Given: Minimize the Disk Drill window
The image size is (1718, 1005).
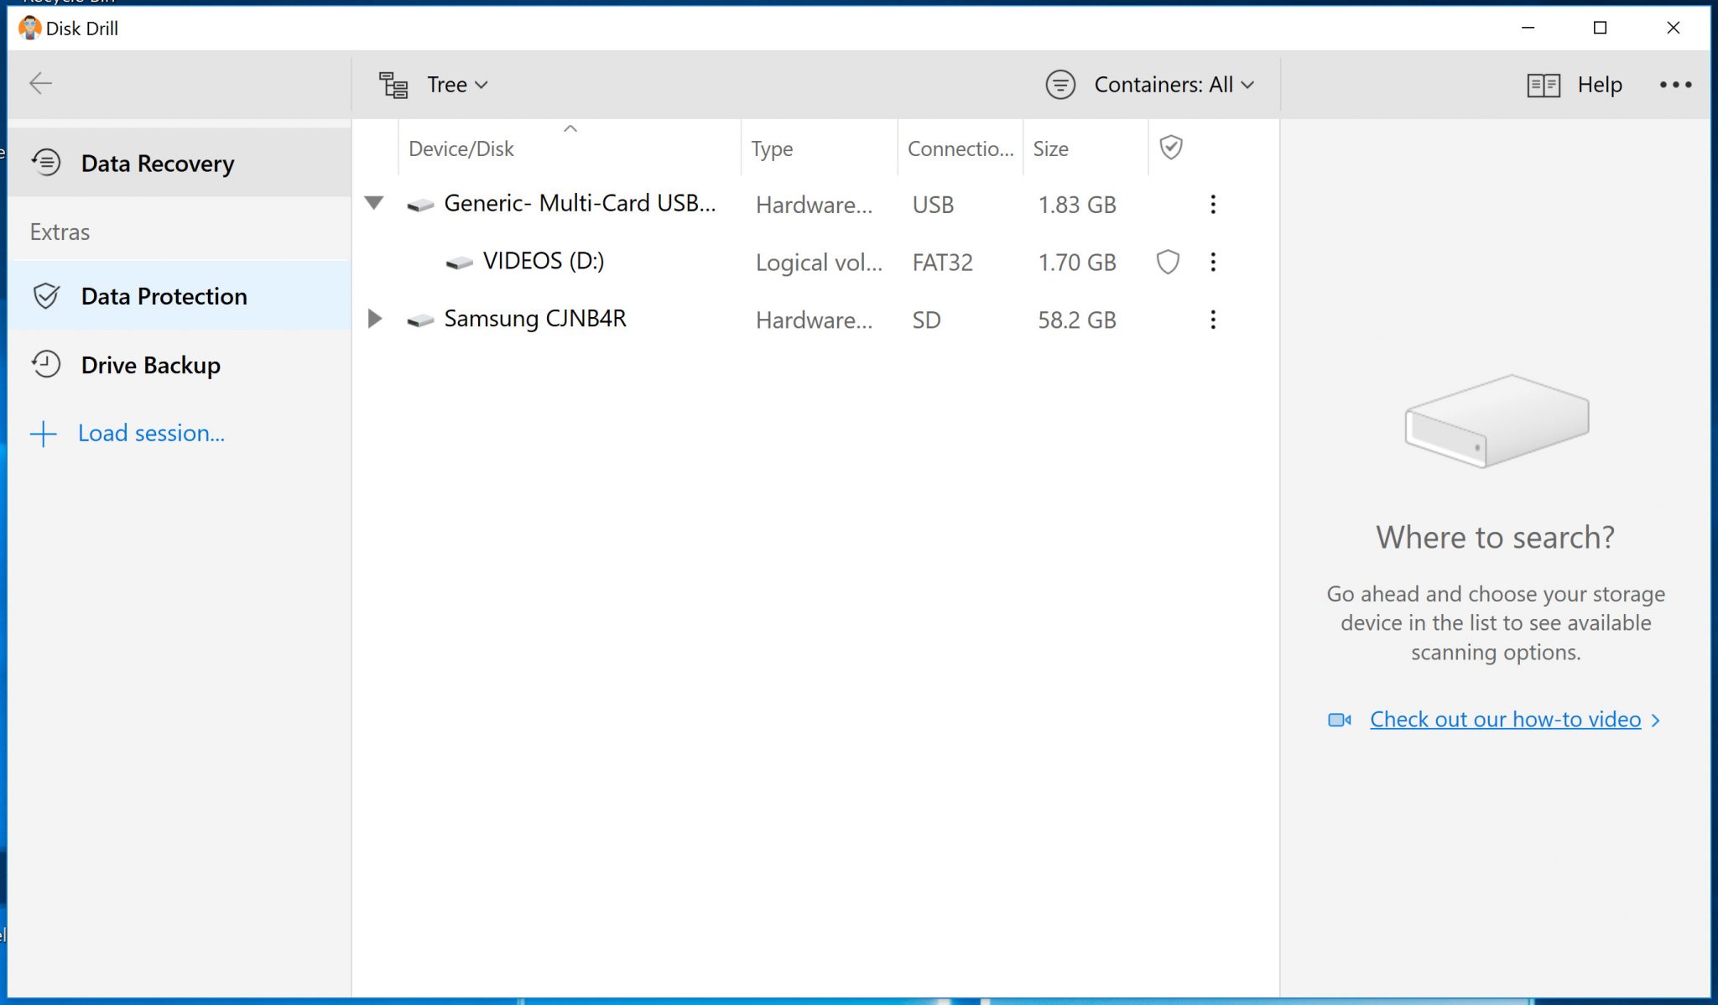Looking at the screenshot, I should coord(1528,28).
